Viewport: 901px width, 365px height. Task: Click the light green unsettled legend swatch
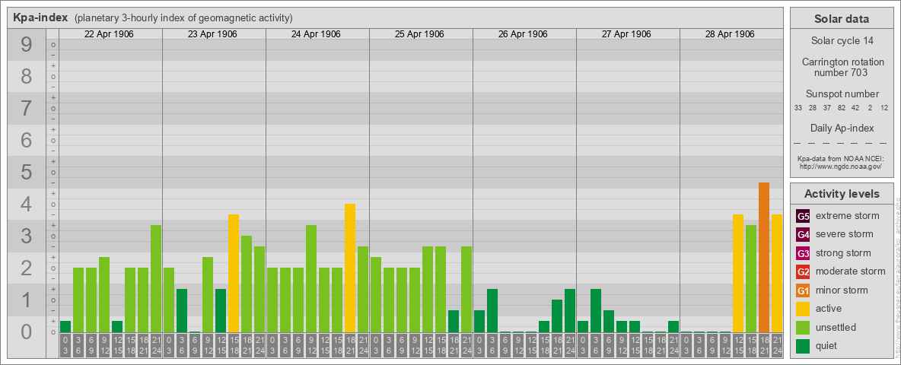click(803, 327)
